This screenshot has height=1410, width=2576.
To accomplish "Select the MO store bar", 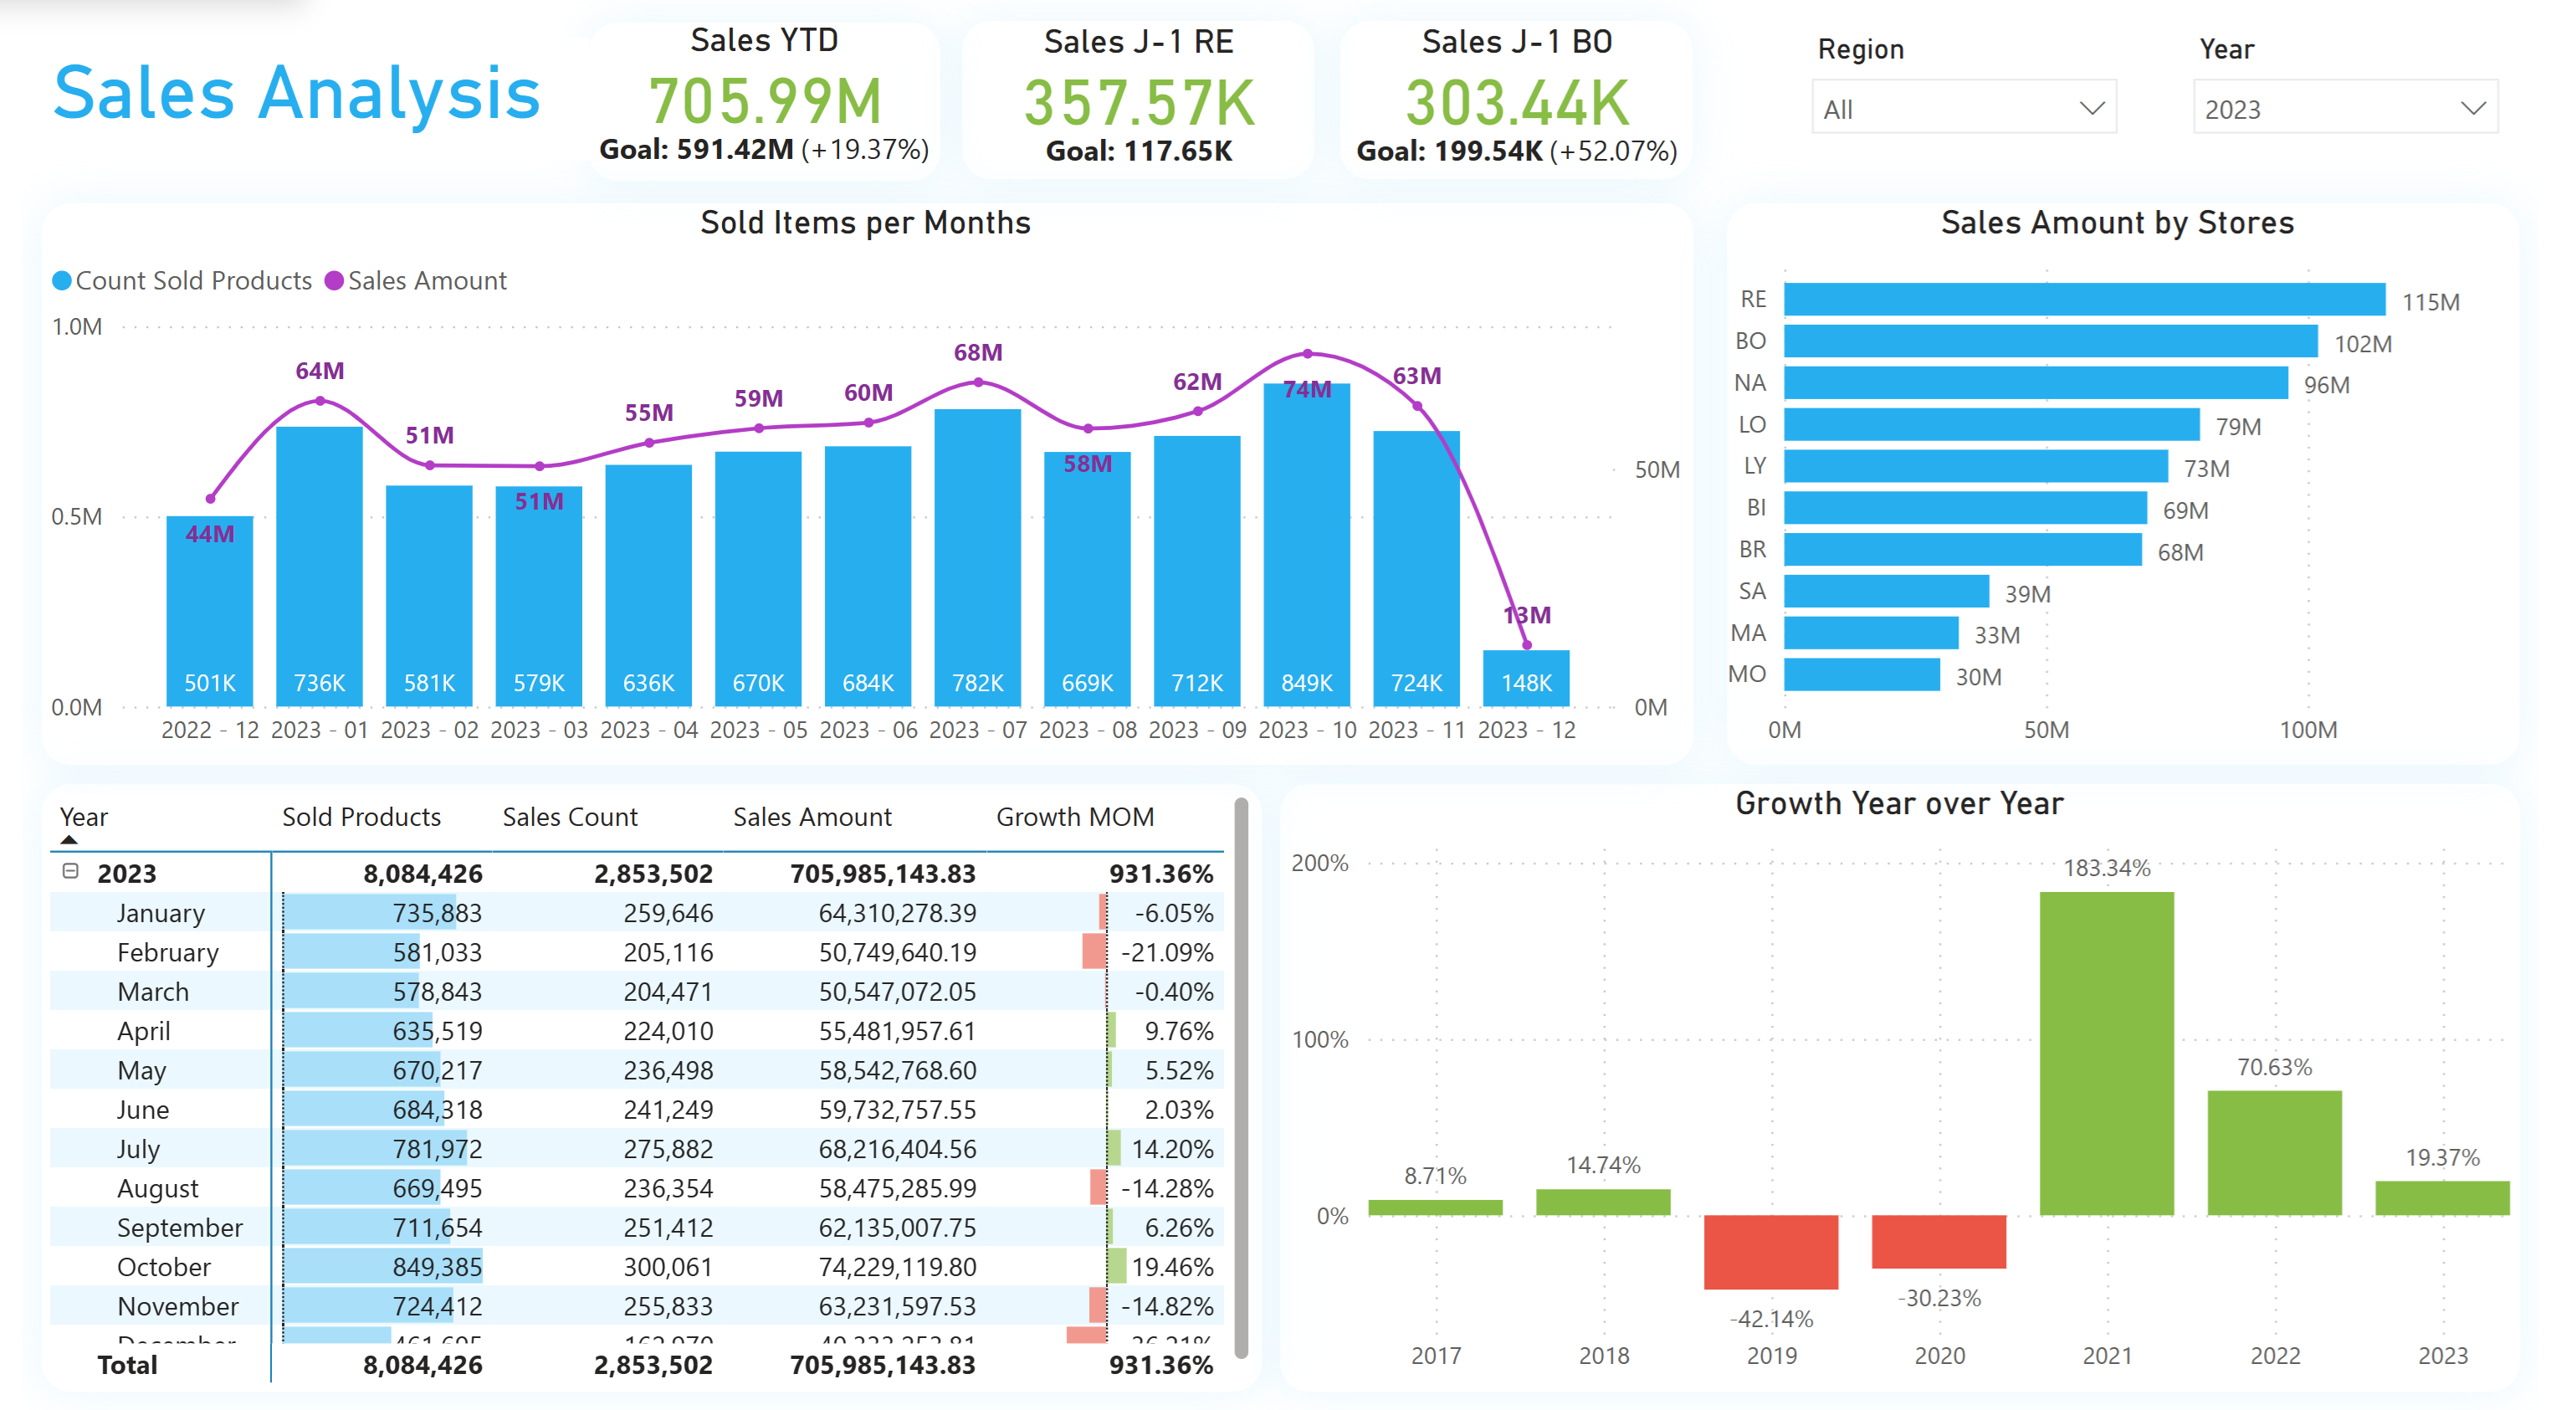I will click(x=1861, y=675).
